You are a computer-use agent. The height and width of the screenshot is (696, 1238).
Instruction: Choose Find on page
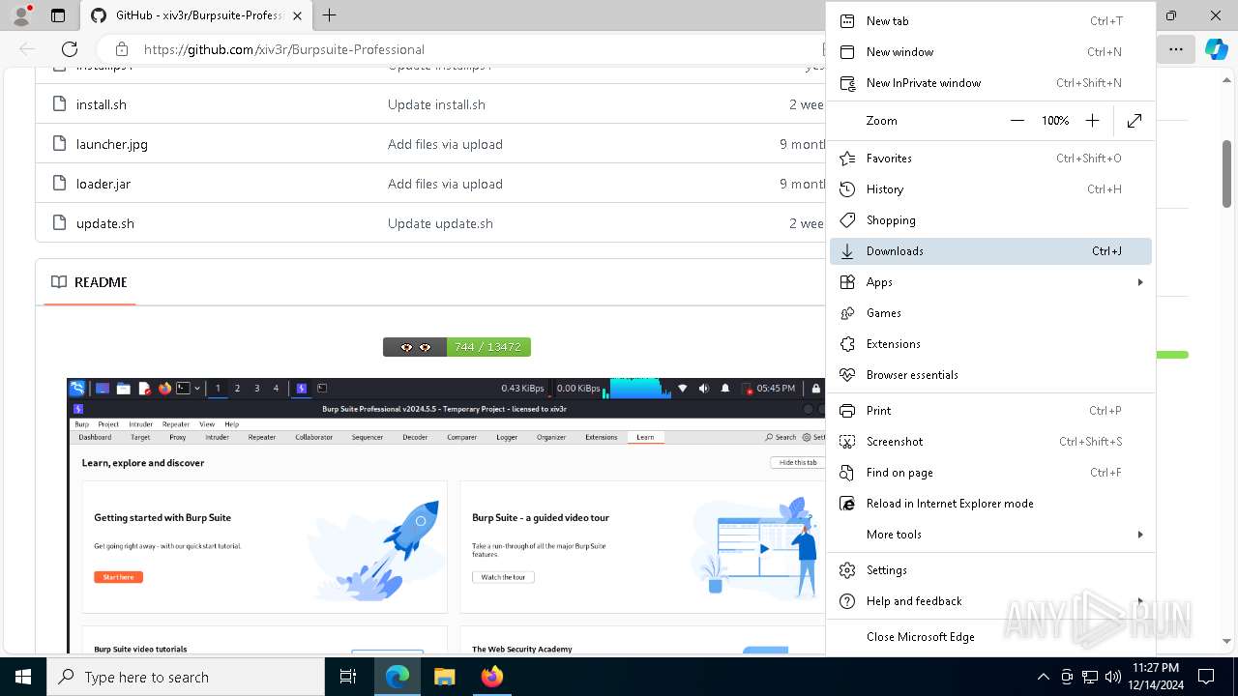click(990, 473)
